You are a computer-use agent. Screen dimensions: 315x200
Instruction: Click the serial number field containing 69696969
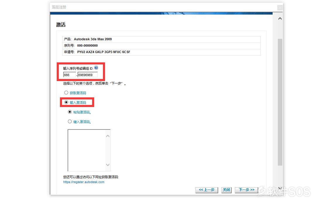87,75
